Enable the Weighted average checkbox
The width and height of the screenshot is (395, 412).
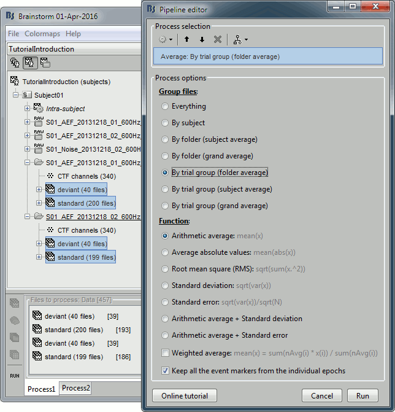click(165, 352)
